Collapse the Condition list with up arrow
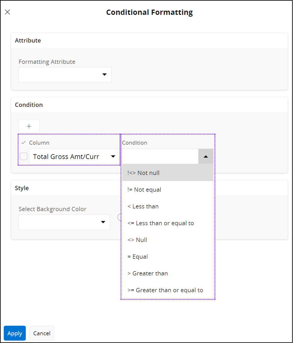293x343 pixels. click(x=206, y=157)
